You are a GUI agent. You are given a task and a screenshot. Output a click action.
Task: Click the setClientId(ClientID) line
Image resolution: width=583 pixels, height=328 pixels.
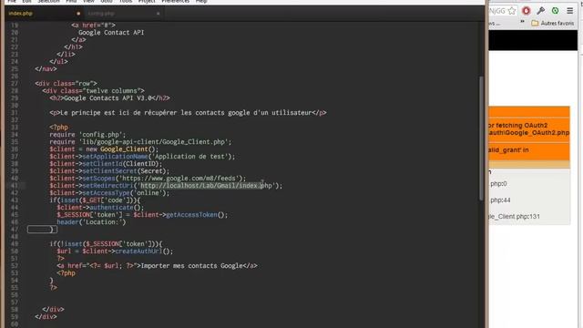coord(106,164)
